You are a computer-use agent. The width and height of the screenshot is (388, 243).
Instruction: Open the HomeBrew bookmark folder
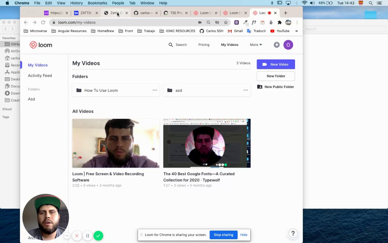pyautogui.click(x=102, y=31)
